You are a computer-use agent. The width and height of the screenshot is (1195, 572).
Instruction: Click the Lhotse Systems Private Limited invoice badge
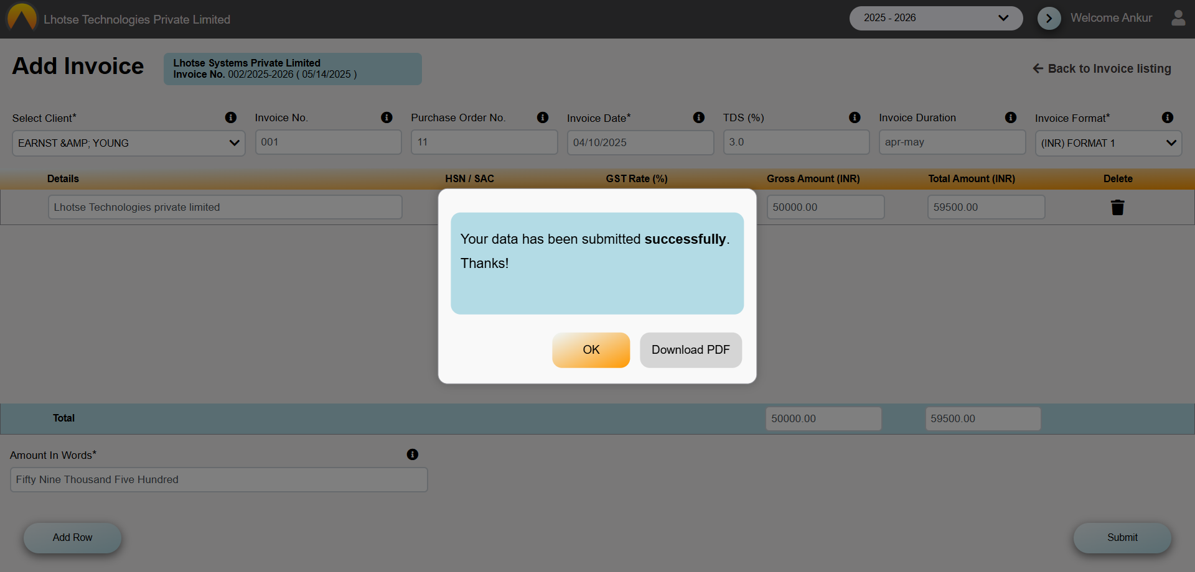tap(293, 69)
